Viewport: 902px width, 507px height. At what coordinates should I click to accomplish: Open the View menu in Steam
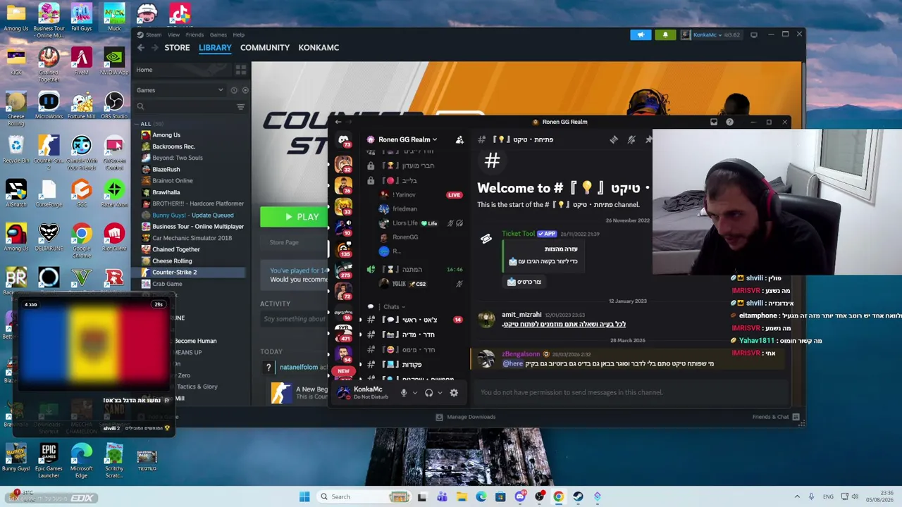coord(173,35)
